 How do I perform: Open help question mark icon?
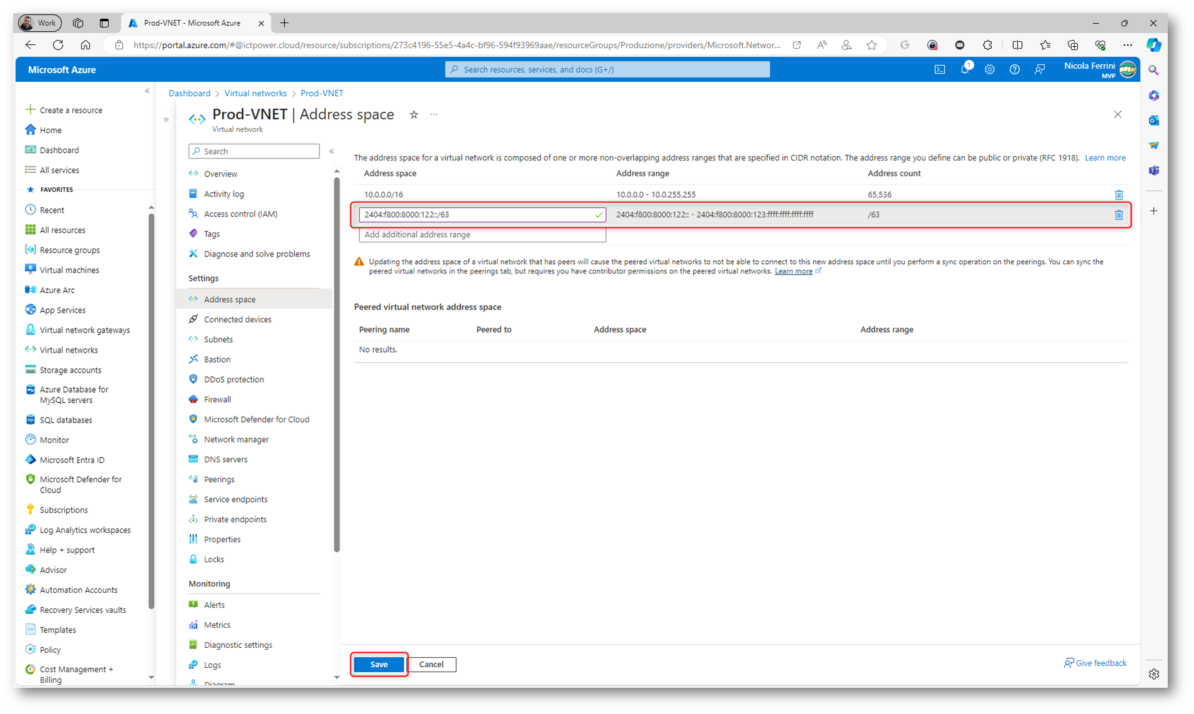[x=1015, y=69]
